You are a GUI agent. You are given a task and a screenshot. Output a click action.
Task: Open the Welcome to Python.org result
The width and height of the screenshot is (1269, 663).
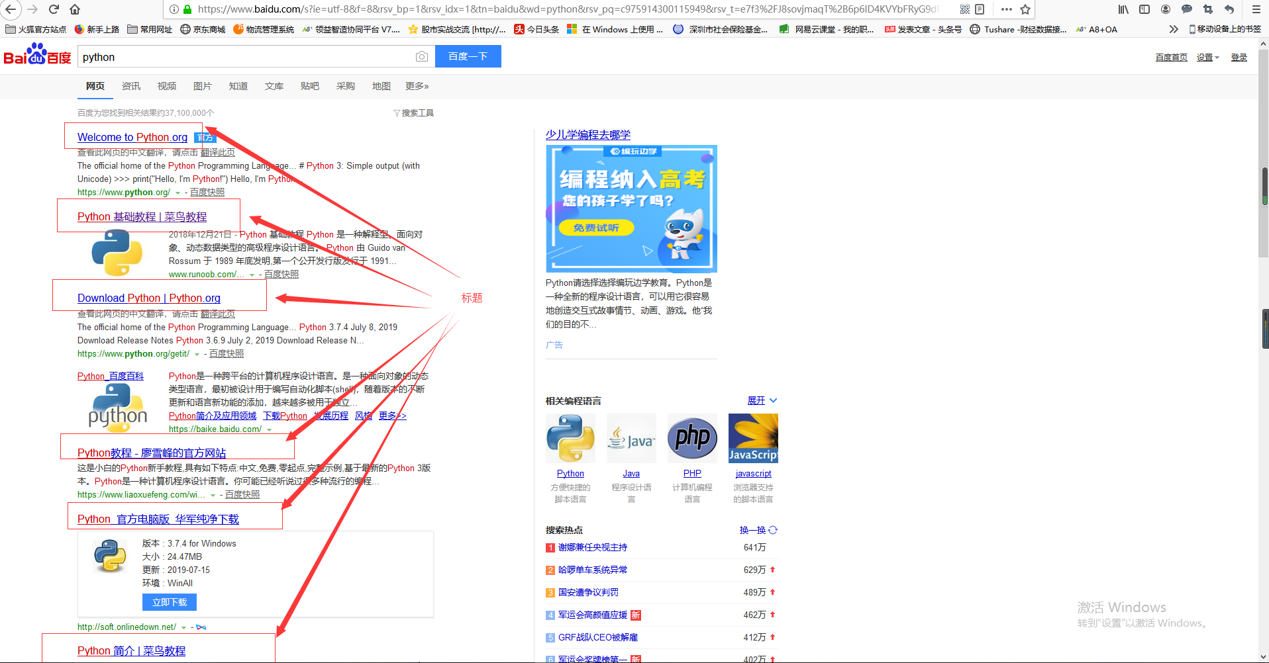click(x=132, y=137)
